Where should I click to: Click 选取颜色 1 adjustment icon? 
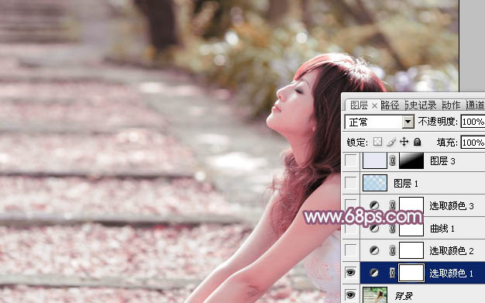pos(374,273)
